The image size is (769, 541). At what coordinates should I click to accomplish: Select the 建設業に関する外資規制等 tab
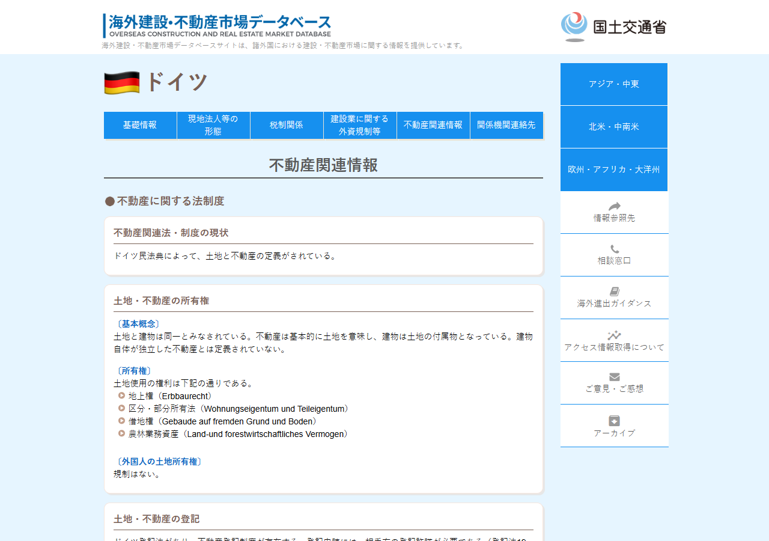pyautogui.click(x=360, y=125)
